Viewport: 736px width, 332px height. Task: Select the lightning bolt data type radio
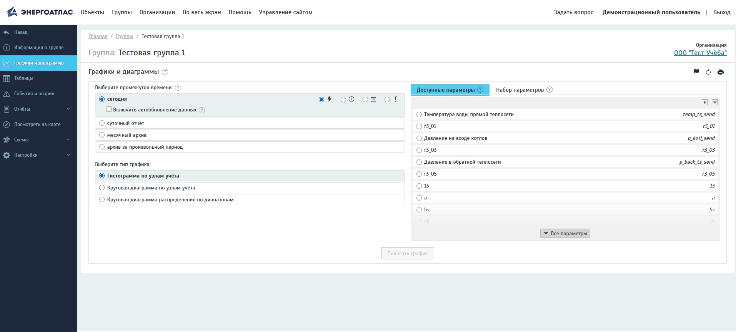point(321,100)
